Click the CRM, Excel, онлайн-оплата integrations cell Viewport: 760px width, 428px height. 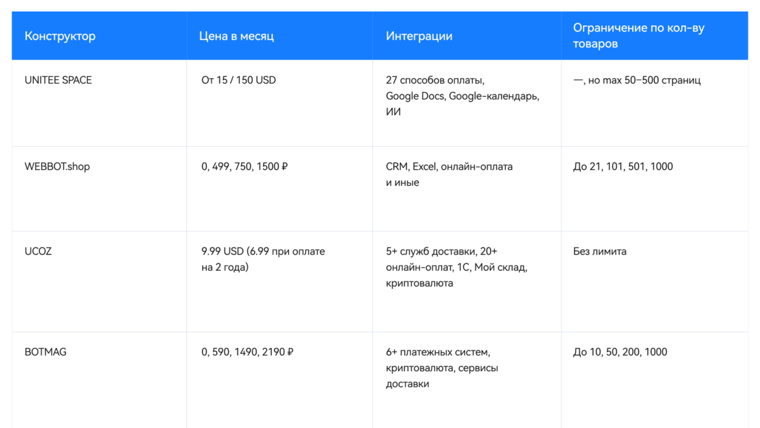tap(449, 174)
